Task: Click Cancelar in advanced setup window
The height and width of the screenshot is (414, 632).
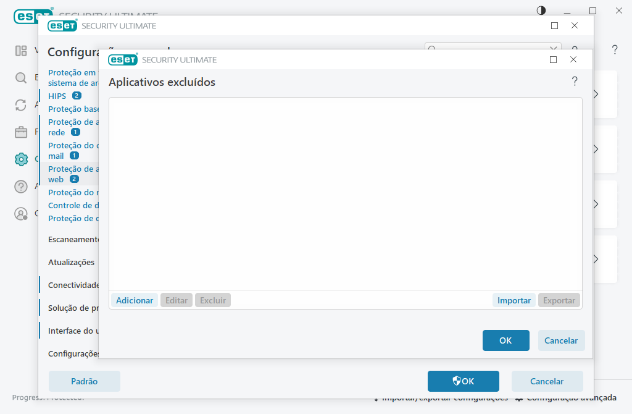Action: (547, 381)
